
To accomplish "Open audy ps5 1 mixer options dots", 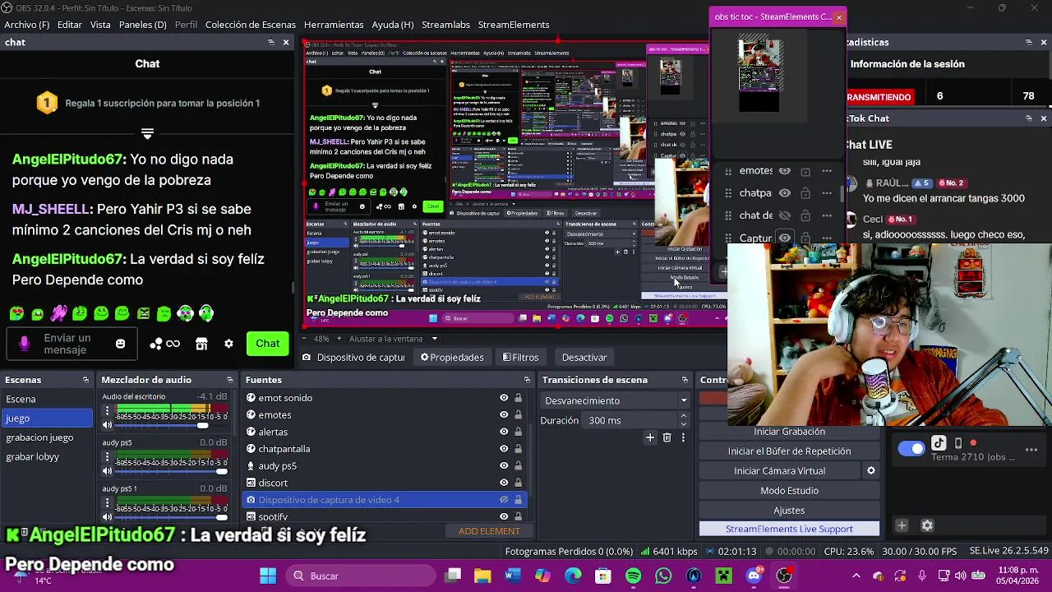I will coord(107,502).
